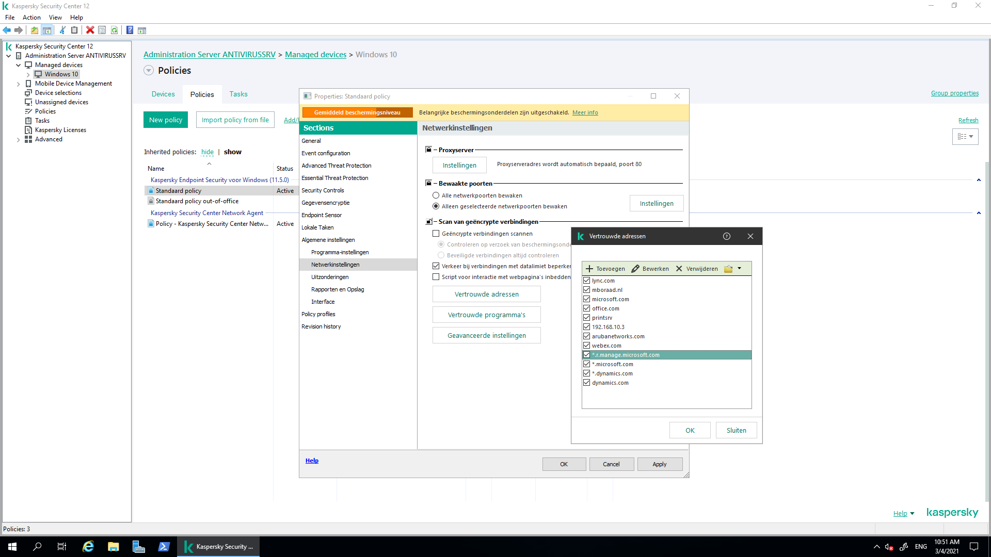Click the blue Back arrow icon
The height and width of the screenshot is (557, 991).
pyautogui.click(x=7, y=30)
